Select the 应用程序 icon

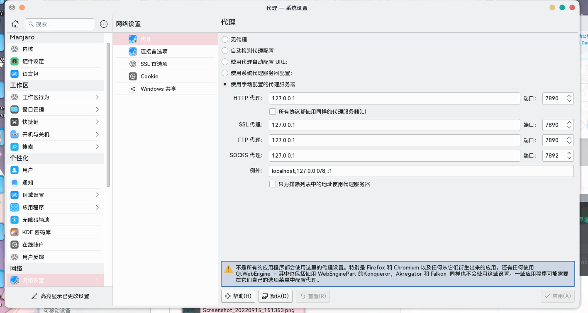click(15, 207)
